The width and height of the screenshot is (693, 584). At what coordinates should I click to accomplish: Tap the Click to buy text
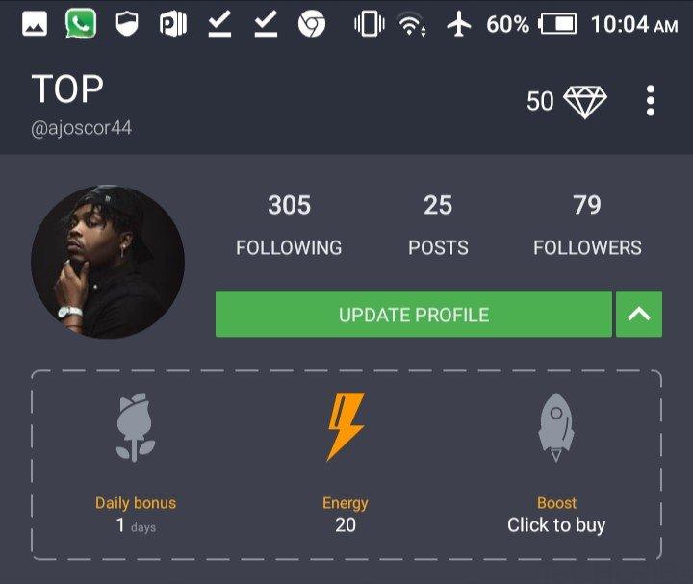[556, 525]
